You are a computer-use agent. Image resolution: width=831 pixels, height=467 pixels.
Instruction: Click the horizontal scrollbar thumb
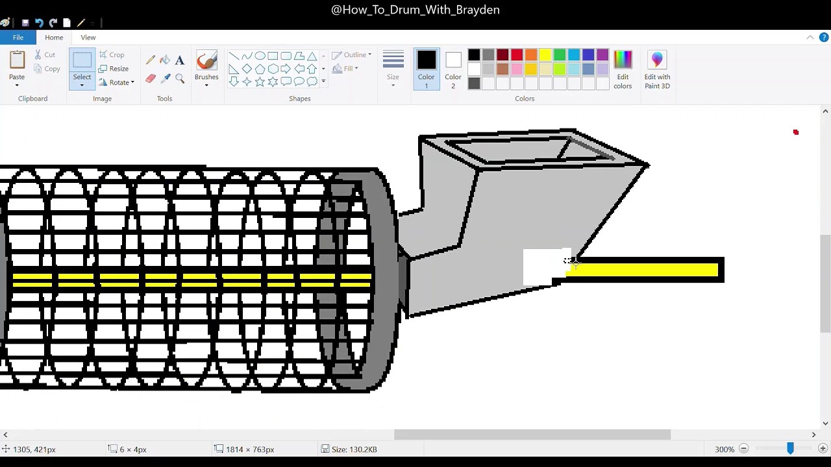point(532,435)
